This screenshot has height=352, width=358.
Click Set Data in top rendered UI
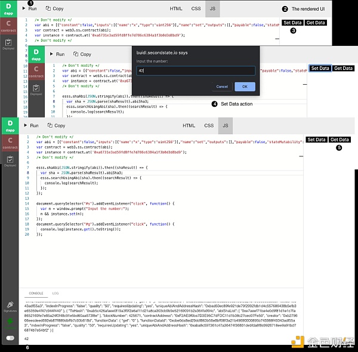[292, 23]
